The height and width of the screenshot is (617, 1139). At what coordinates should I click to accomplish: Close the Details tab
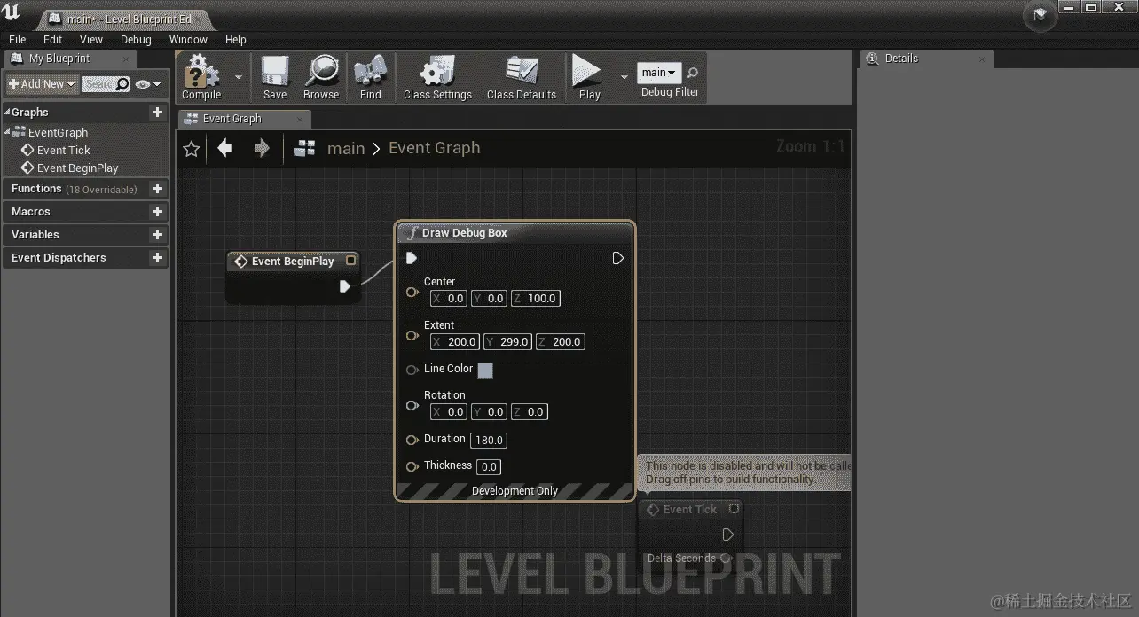(x=982, y=59)
